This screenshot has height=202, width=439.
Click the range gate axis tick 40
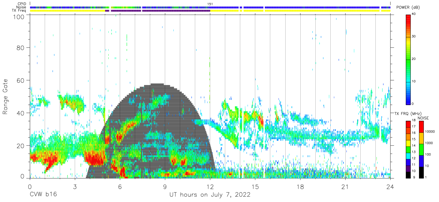pyautogui.click(x=21, y=113)
